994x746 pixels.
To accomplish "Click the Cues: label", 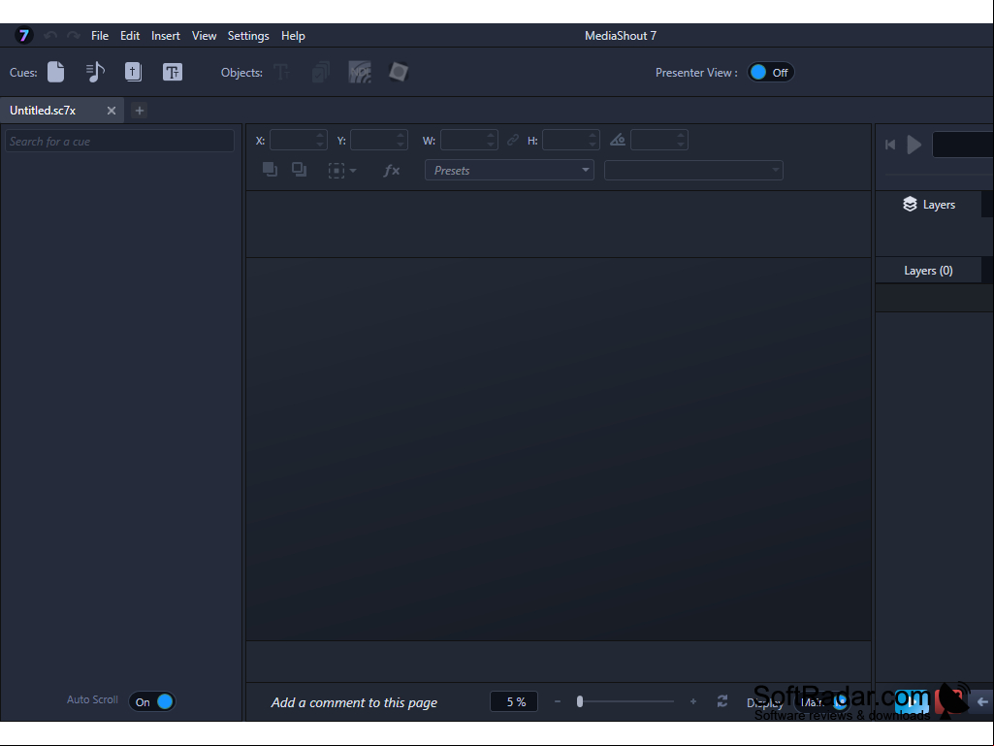I will 23,73.
